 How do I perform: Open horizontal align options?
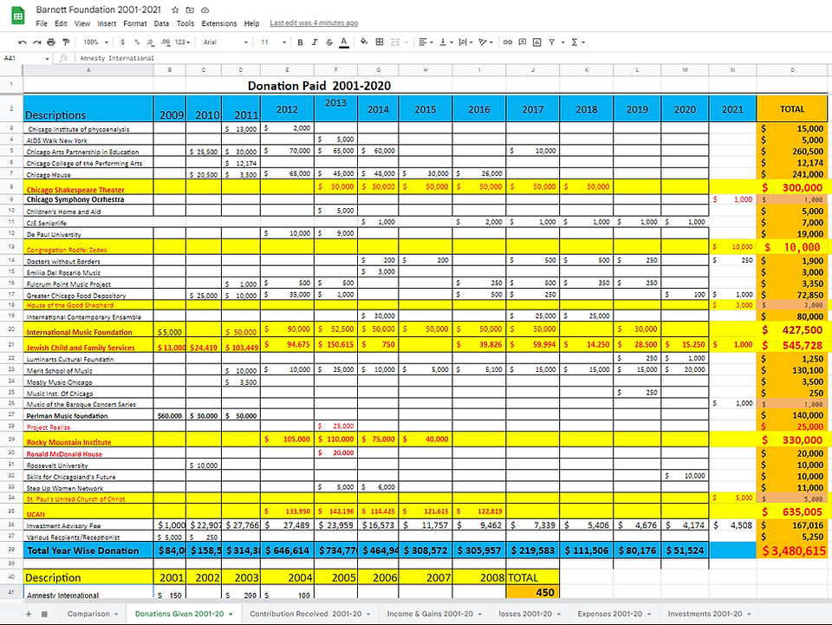[426, 42]
